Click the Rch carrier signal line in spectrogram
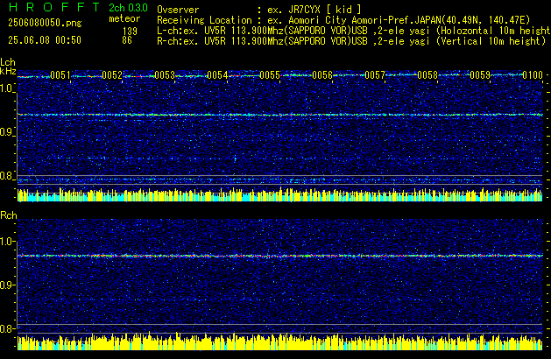The width and height of the screenshot is (551, 359). [280, 256]
